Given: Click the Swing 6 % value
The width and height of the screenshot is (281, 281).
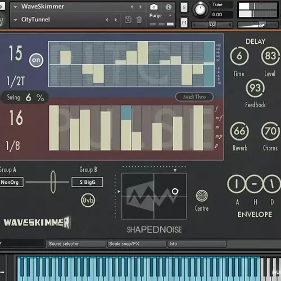Looking at the screenshot, I should point(28,98).
